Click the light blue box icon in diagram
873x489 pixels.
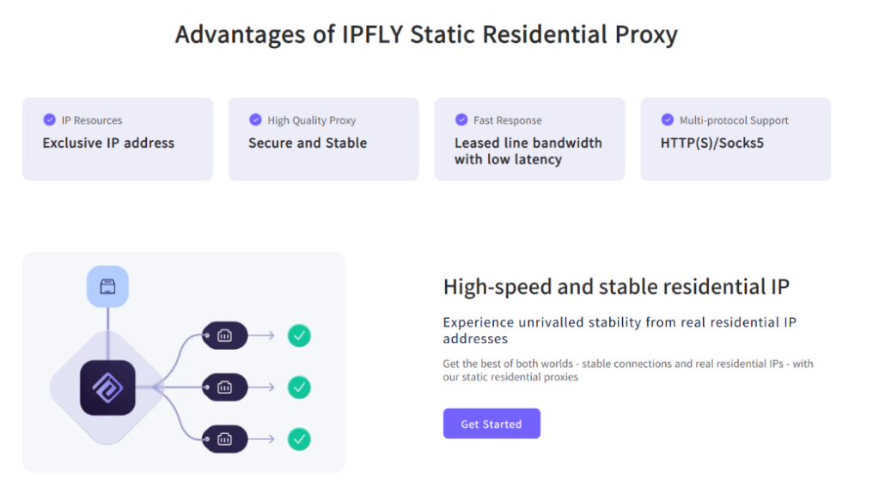click(x=107, y=287)
